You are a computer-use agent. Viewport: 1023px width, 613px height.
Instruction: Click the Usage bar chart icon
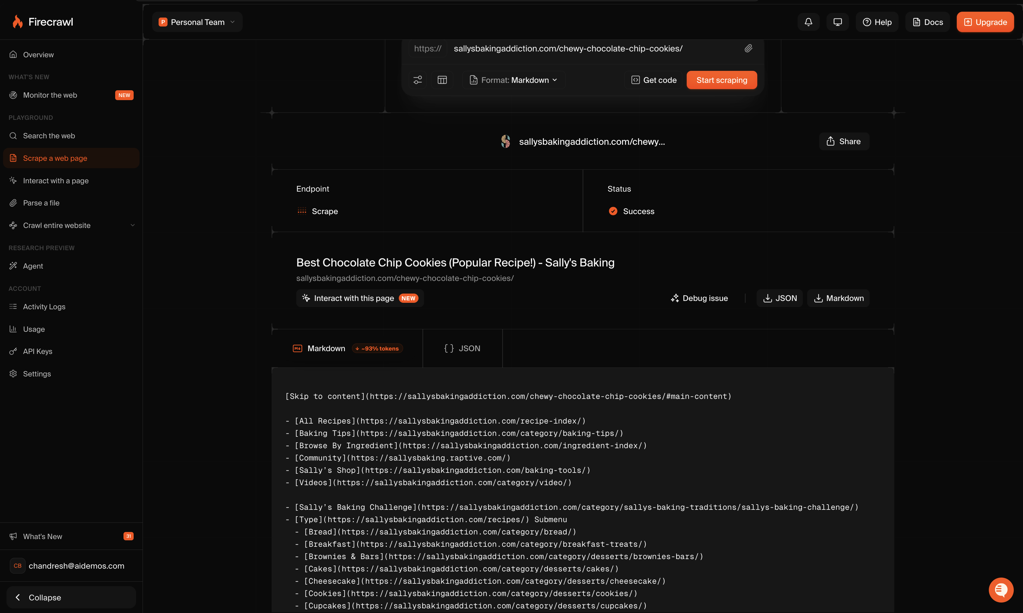13,329
